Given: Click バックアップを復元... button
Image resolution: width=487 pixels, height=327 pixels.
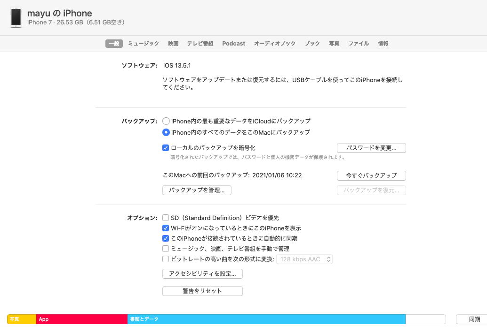Looking at the screenshot, I should click(x=371, y=190).
